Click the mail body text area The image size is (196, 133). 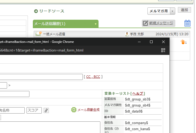50,127
